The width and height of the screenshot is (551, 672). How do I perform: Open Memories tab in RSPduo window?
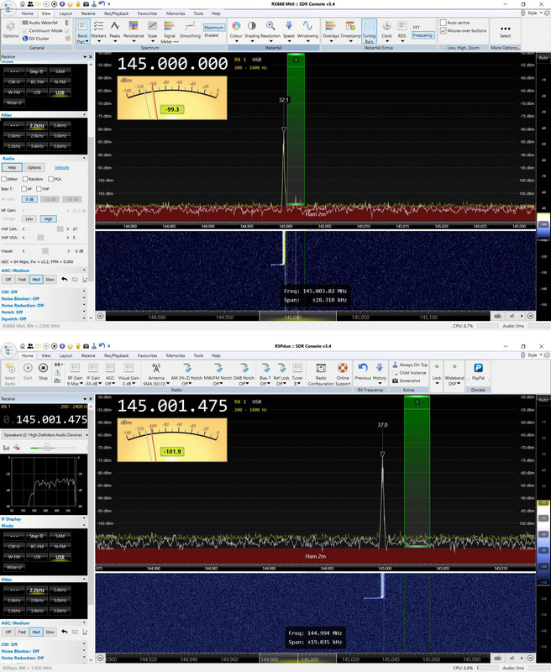click(176, 355)
